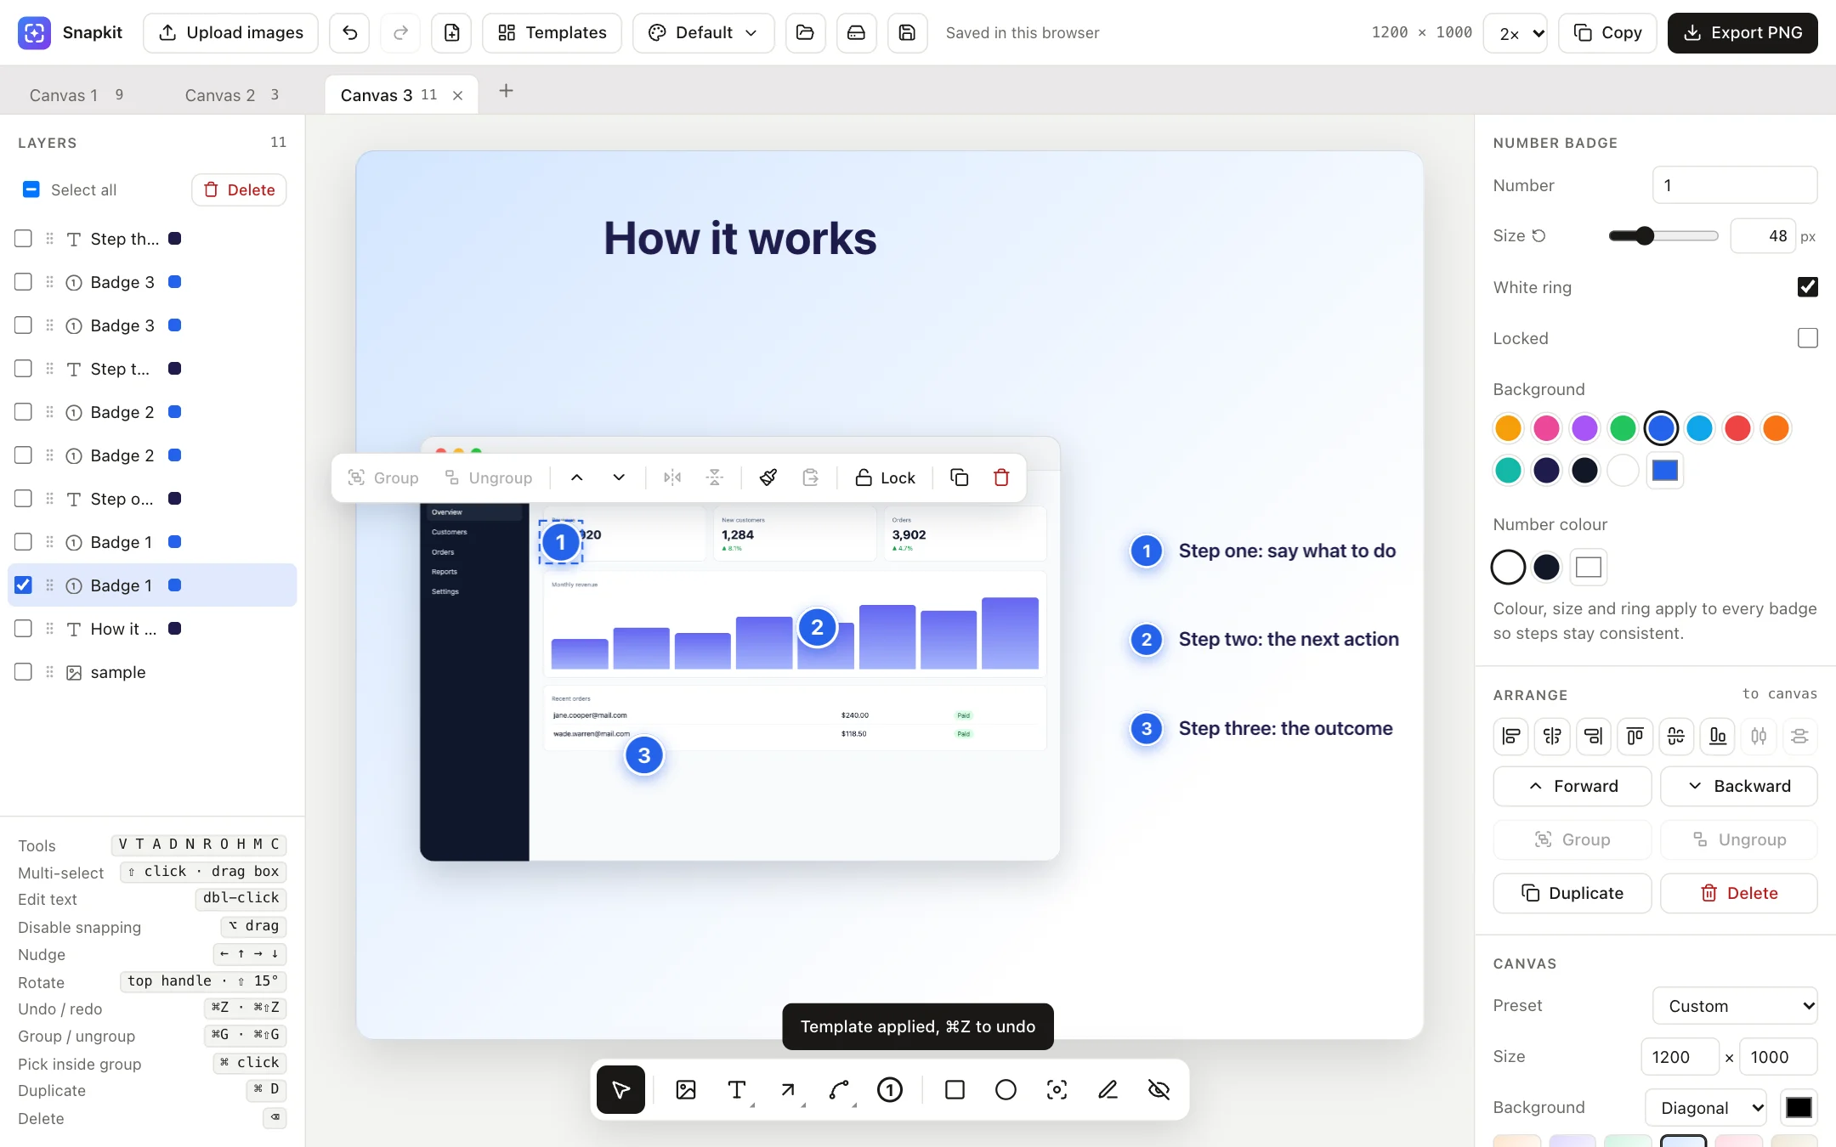
Task: Select the rectangle tool in bottom toolbar
Action: click(x=955, y=1089)
